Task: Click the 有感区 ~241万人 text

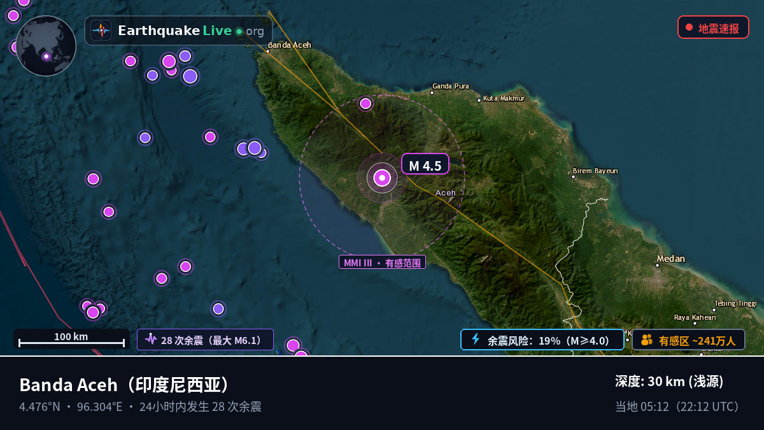Action: pyautogui.click(x=697, y=341)
